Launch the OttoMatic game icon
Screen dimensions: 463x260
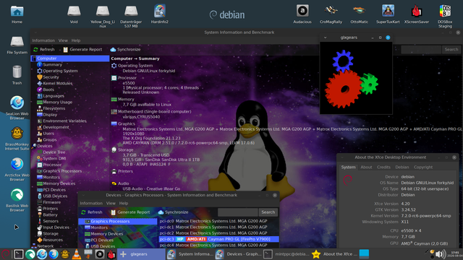(359, 14)
